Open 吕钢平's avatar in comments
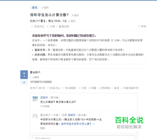The image size is (157, 139). coord(35,99)
